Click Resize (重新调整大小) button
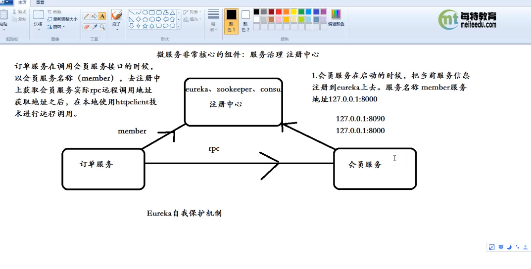Image resolution: width=531 pixels, height=269 pixels. pos(62,19)
